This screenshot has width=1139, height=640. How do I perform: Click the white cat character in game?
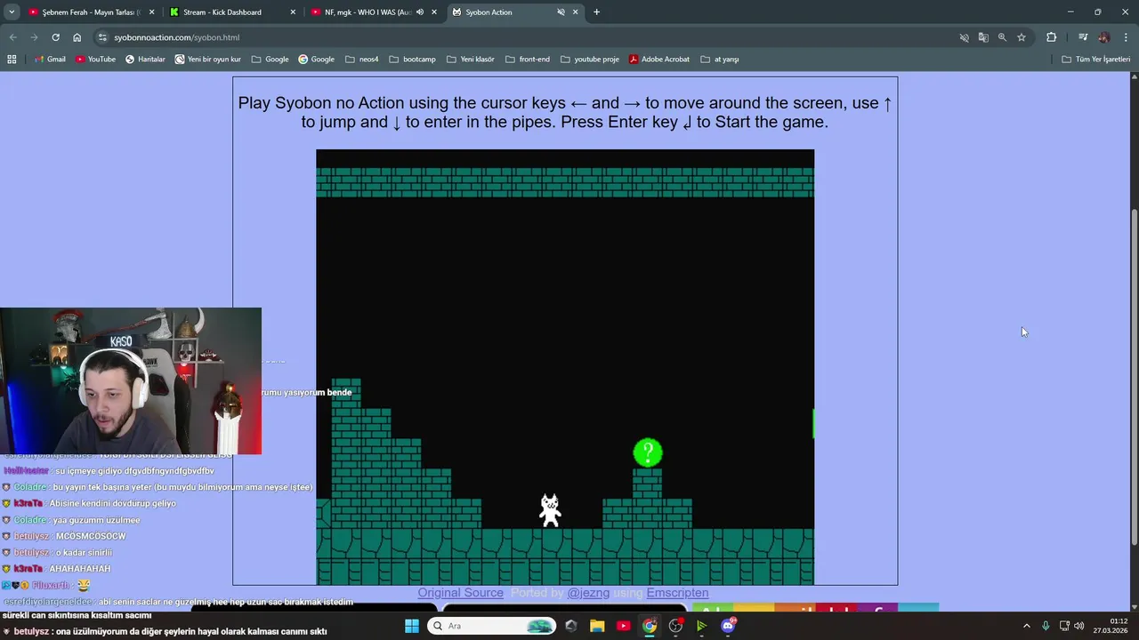click(551, 510)
